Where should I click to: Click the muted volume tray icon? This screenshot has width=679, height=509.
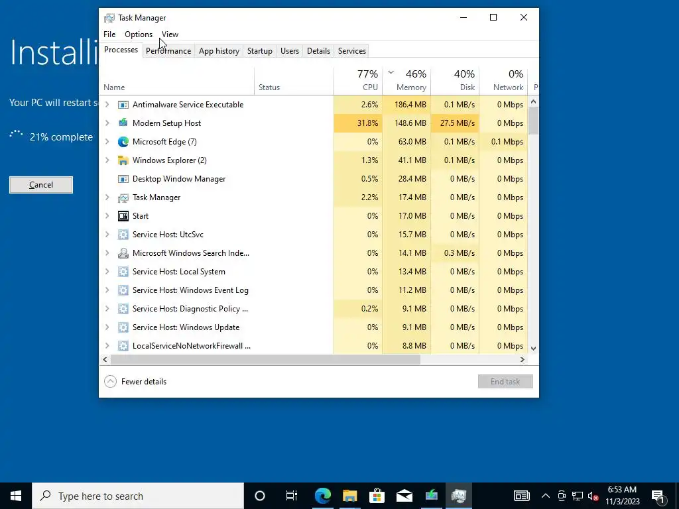[593, 496]
